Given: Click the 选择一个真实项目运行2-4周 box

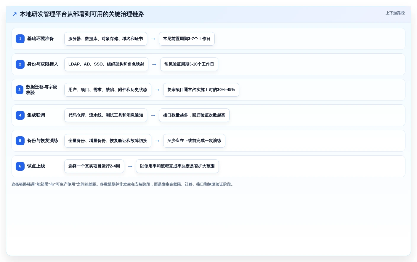Looking at the screenshot, I should tap(94, 166).
